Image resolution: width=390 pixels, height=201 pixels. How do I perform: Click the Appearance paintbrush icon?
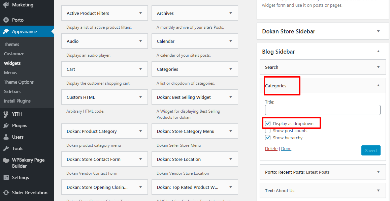[x=6, y=31]
